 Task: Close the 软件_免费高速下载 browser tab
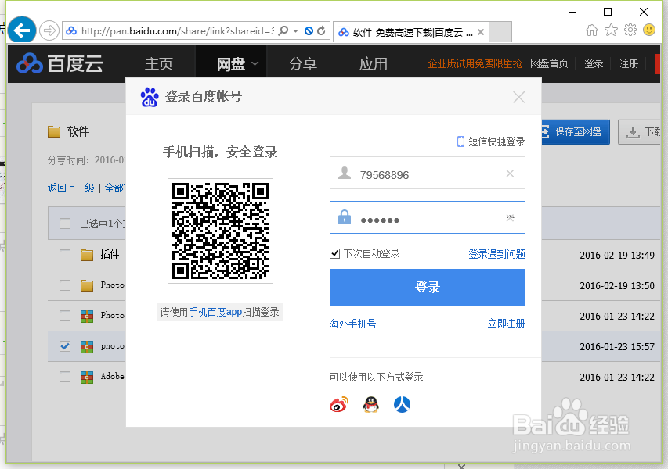[x=481, y=32]
